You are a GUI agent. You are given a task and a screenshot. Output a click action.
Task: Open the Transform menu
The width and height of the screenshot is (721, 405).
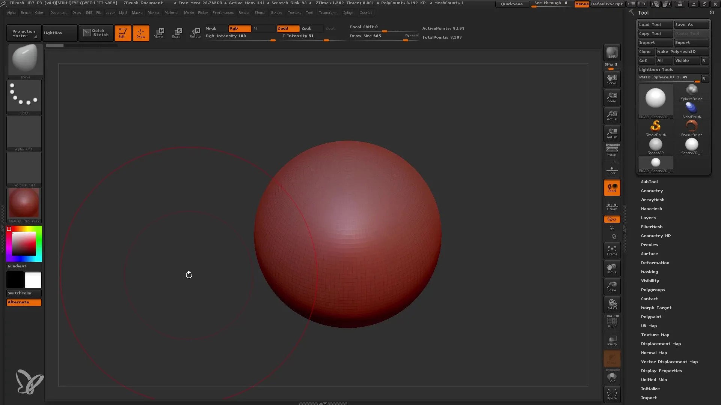pyautogui.click(x=328, y=13)
